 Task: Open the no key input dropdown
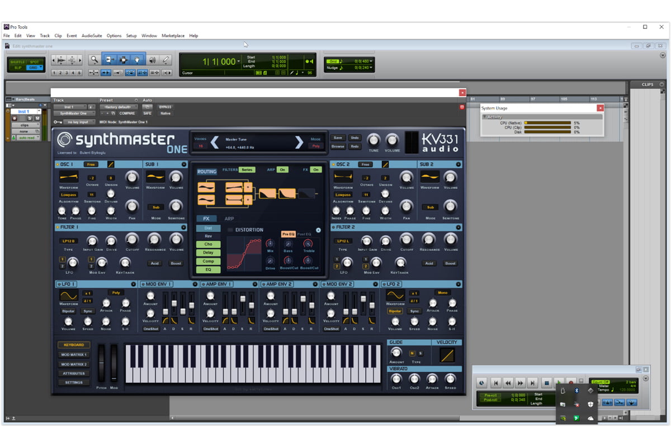coord(79,122)
